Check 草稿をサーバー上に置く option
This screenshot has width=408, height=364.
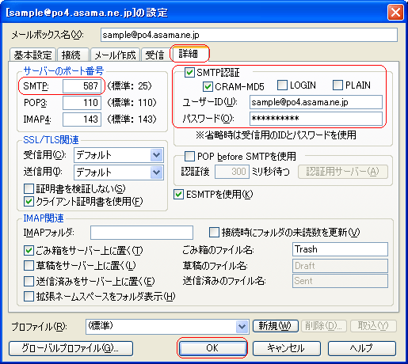coord(29,266)
